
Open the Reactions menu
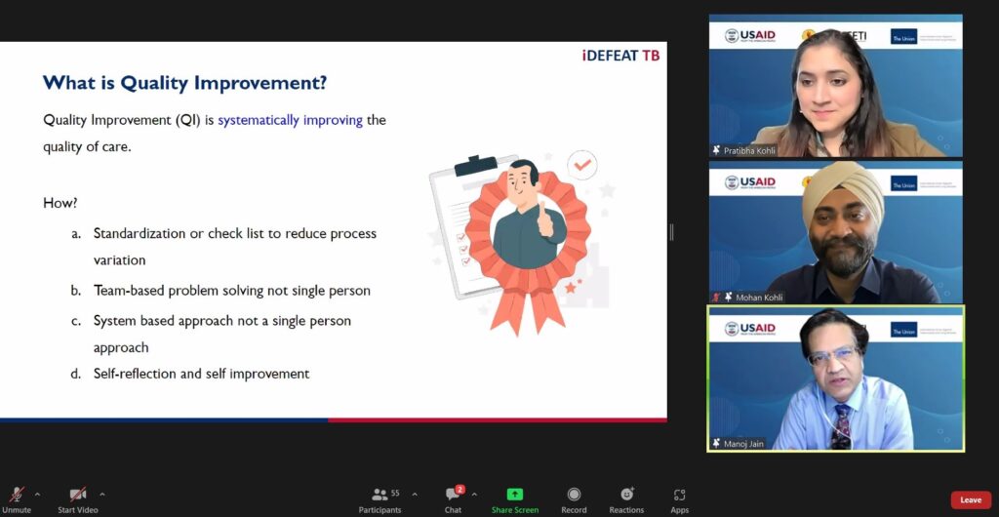[626, 495]
